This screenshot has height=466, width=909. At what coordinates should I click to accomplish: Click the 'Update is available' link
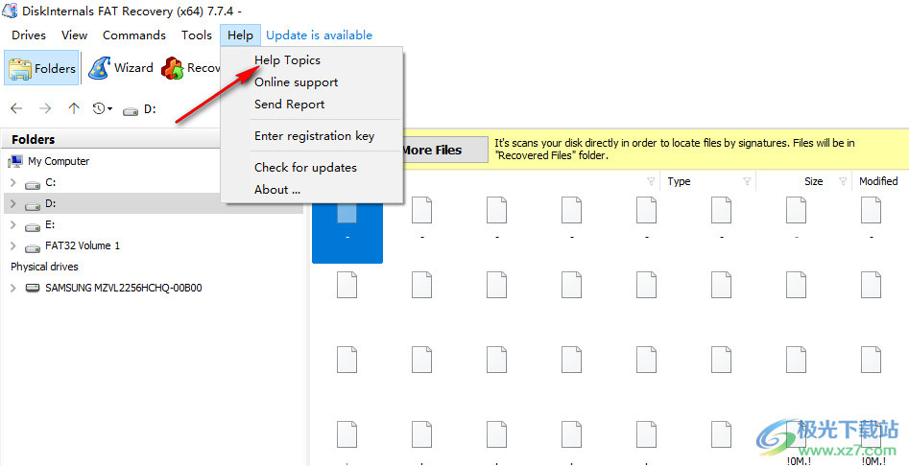(x=320, y=35)
